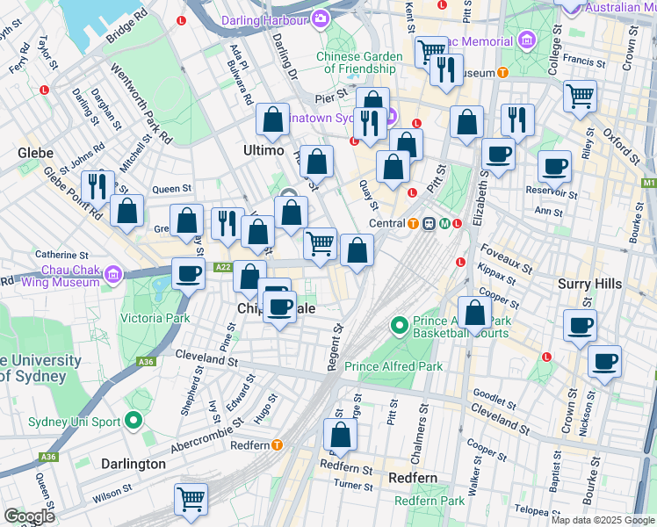Click the shopping bag pin above Ultimo label

(x=273, y=120)
